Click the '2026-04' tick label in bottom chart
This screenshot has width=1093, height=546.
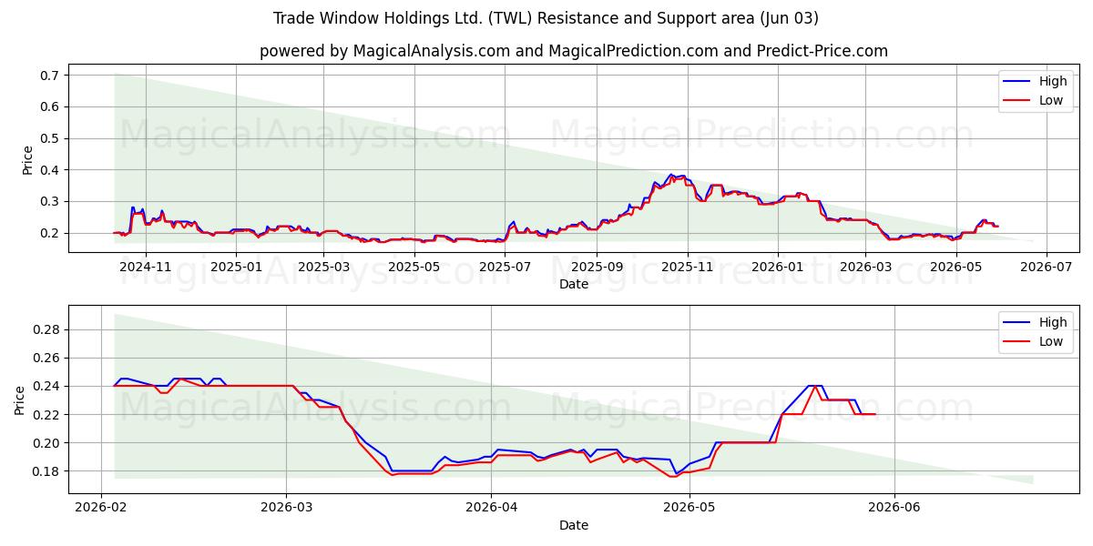491,508
